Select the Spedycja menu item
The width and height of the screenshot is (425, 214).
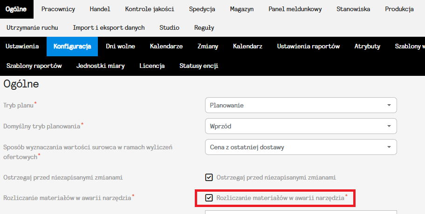(202, 9)
